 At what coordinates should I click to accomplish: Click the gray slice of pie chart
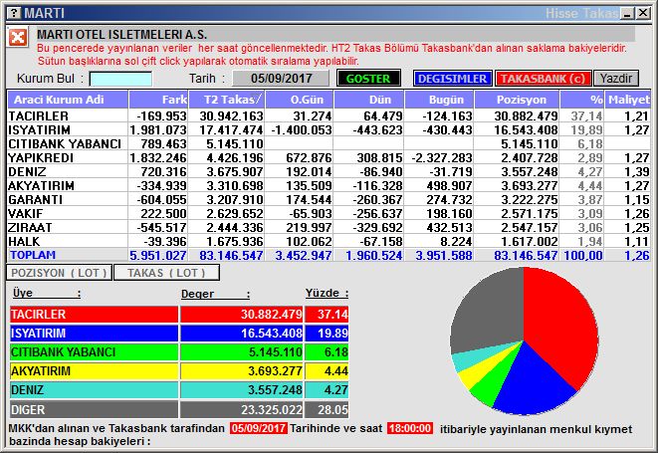click(489, 311)
